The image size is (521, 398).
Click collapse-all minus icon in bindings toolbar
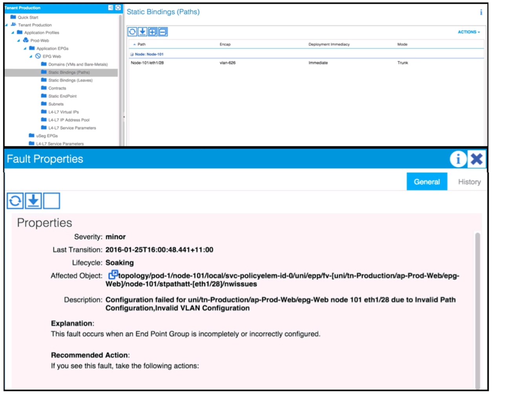163,32
